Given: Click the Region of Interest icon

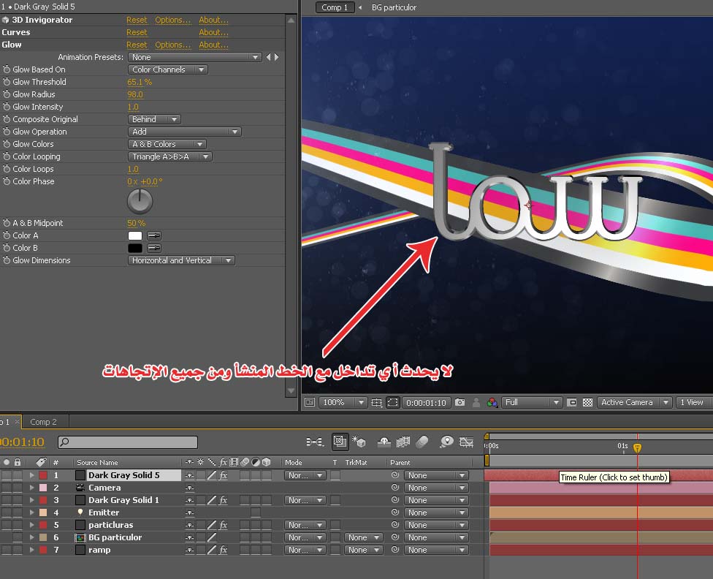Looking at the screenshot, I should tap(393, 402).
